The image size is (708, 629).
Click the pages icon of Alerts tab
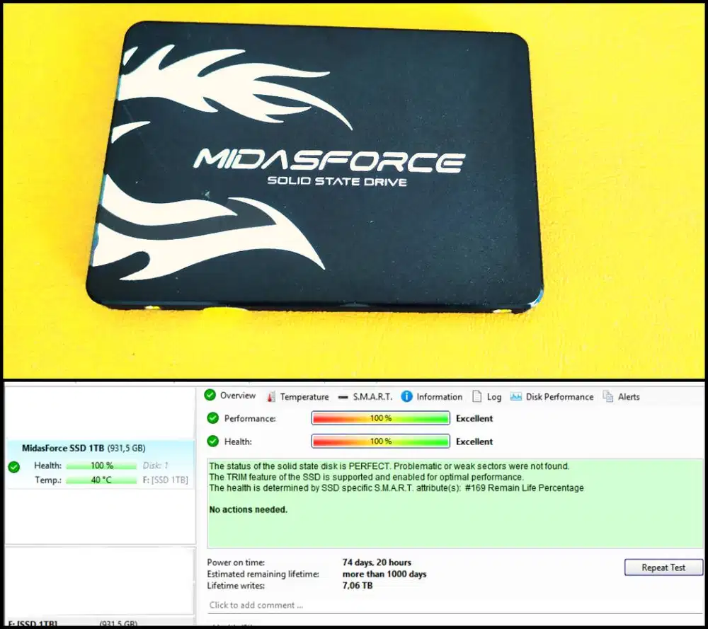608,396
